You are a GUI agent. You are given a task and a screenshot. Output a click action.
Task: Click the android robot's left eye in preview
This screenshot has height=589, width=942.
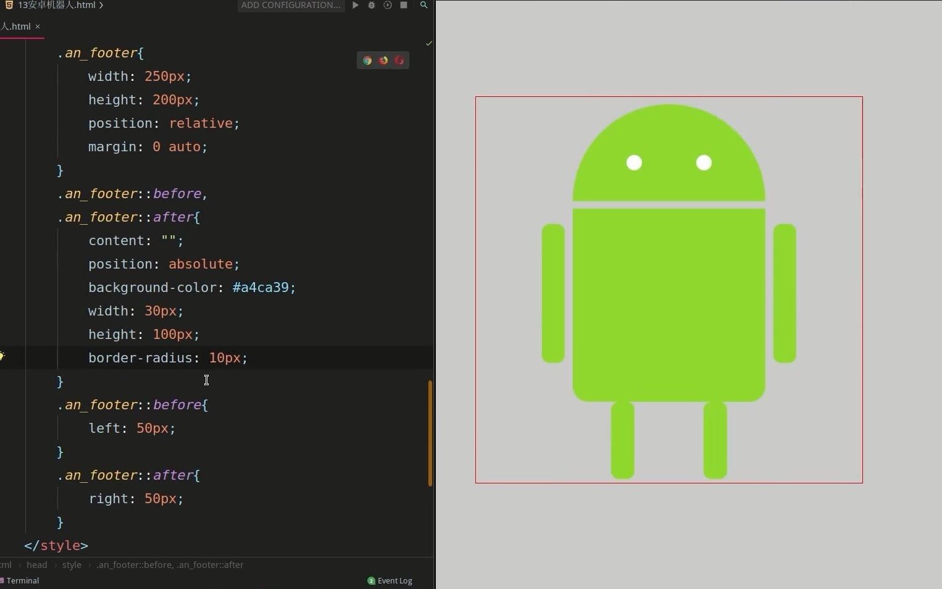tap(634, 162)
